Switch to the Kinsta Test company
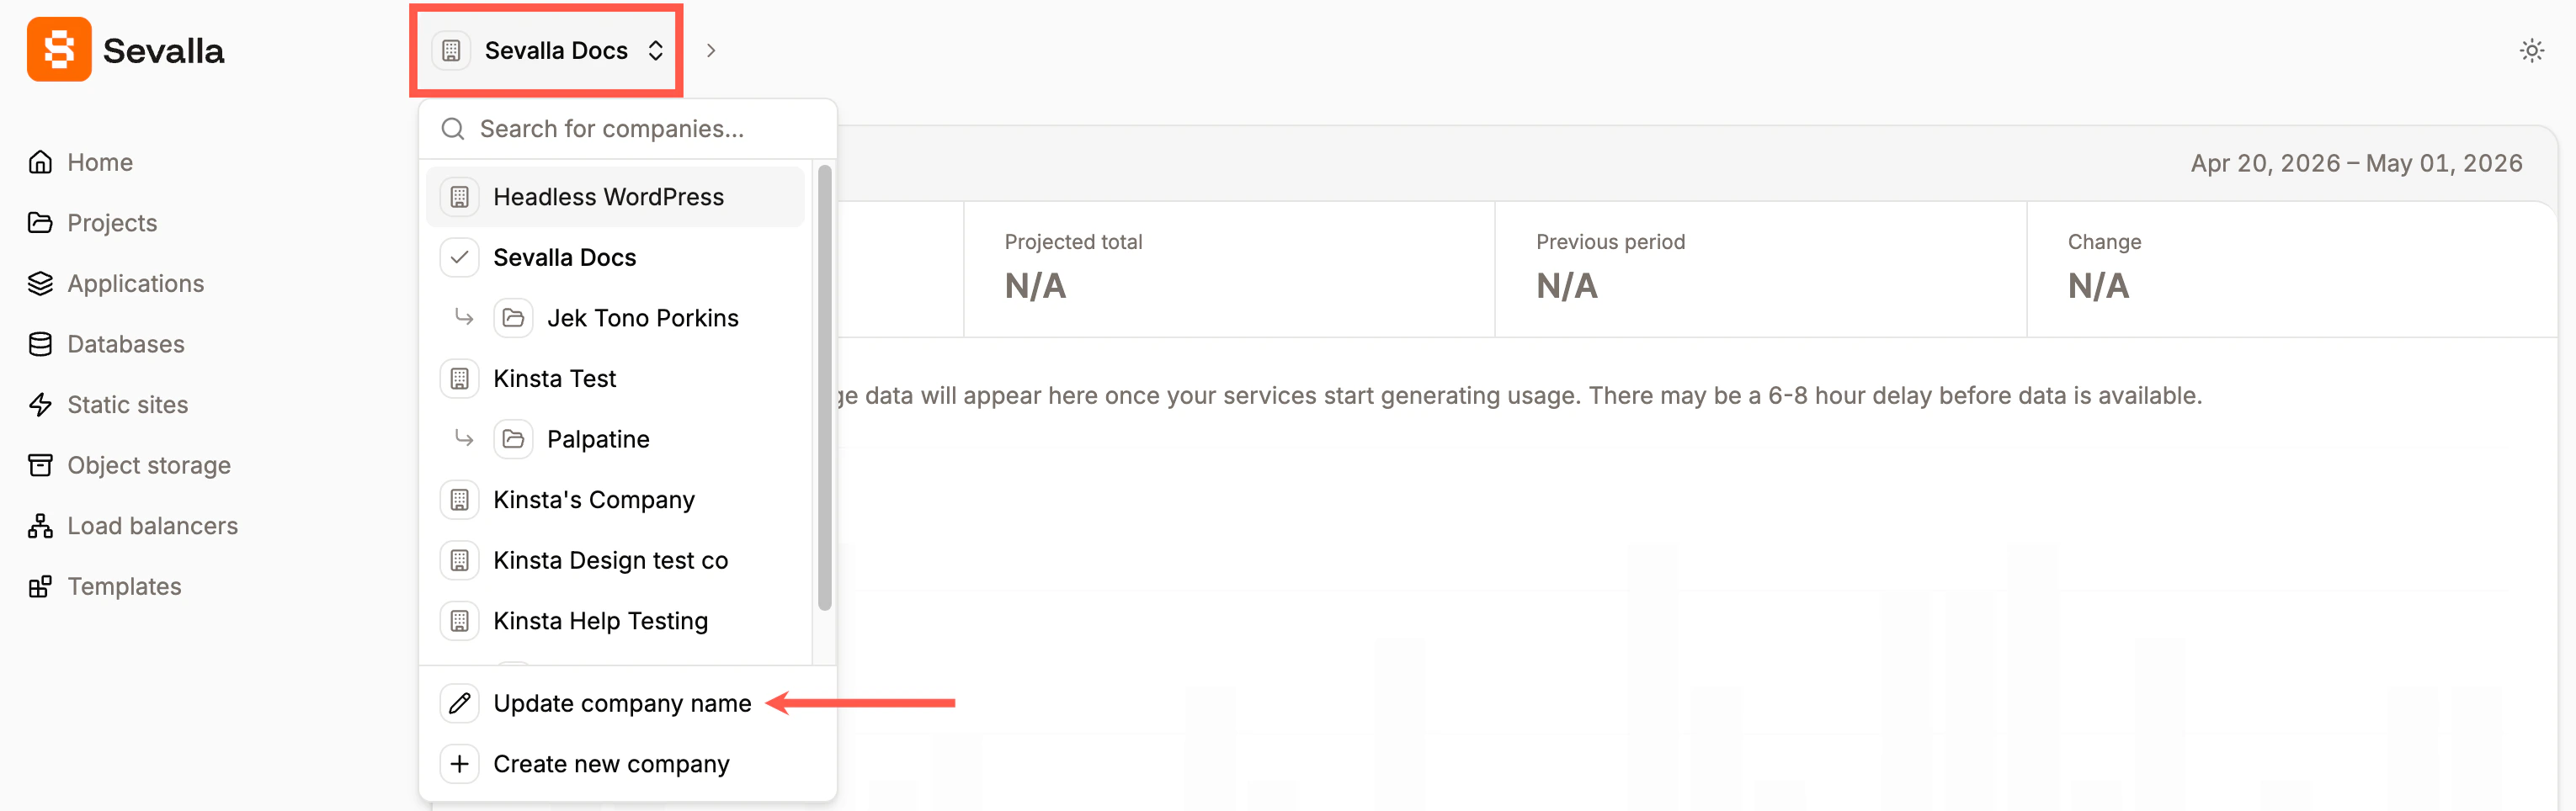The image size is (2576, 811). pyautogui.click(x=615, y=379)
